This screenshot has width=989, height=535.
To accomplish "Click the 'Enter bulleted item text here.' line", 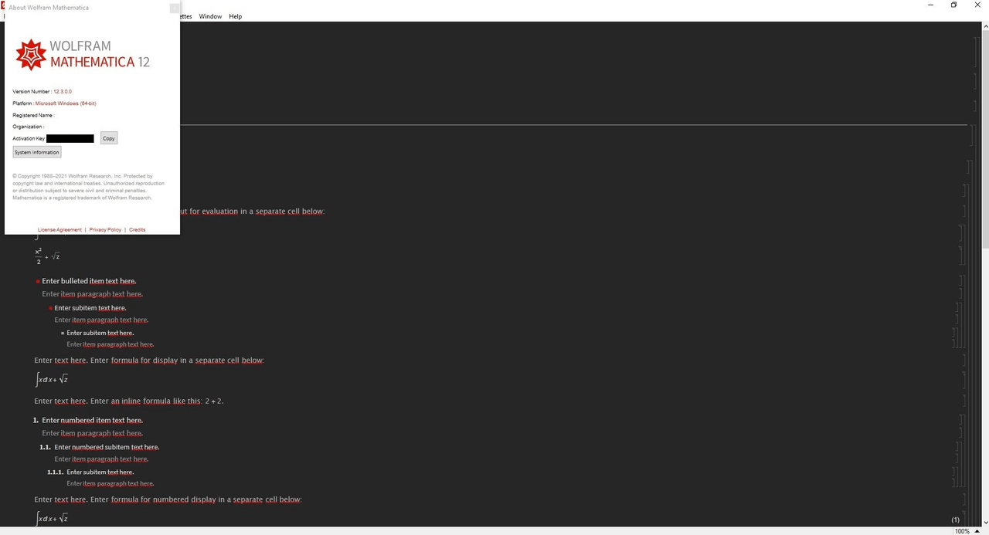I will pos(89,281).
